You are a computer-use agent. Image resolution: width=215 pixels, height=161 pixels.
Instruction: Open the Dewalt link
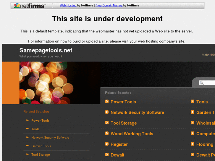point(117,155)
